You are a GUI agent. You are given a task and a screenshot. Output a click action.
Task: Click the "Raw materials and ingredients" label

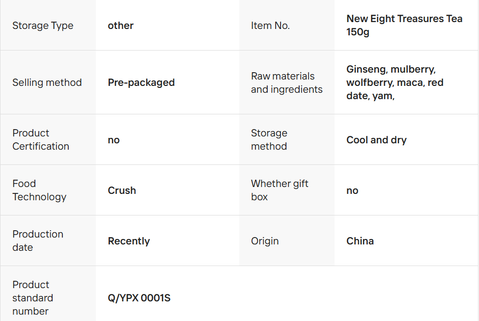[x=286, y=82]
